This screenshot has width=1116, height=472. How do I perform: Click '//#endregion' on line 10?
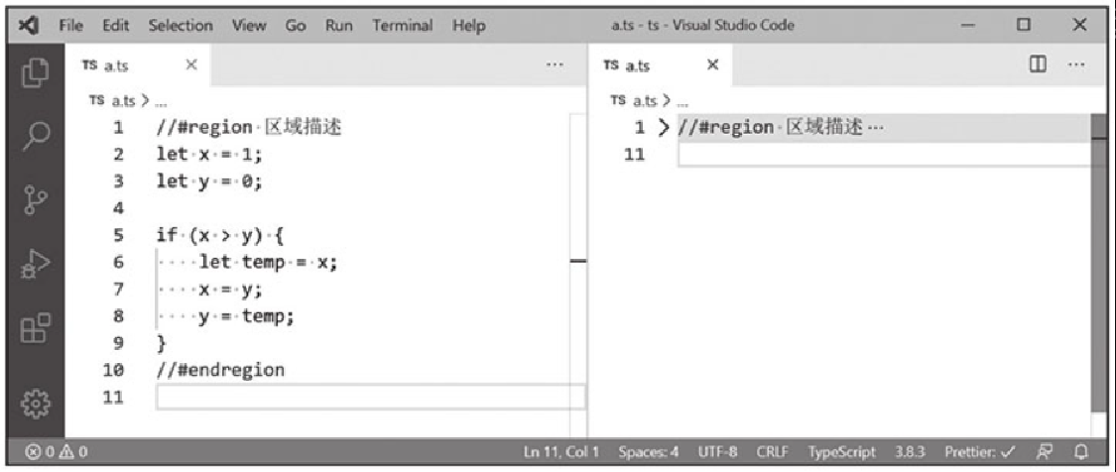pos(220,370)
